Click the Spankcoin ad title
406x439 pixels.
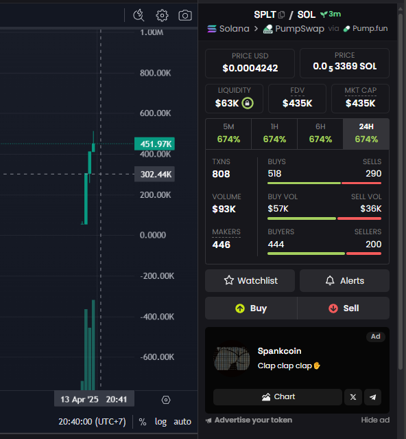pyautogui.click(x=279, y=351)
